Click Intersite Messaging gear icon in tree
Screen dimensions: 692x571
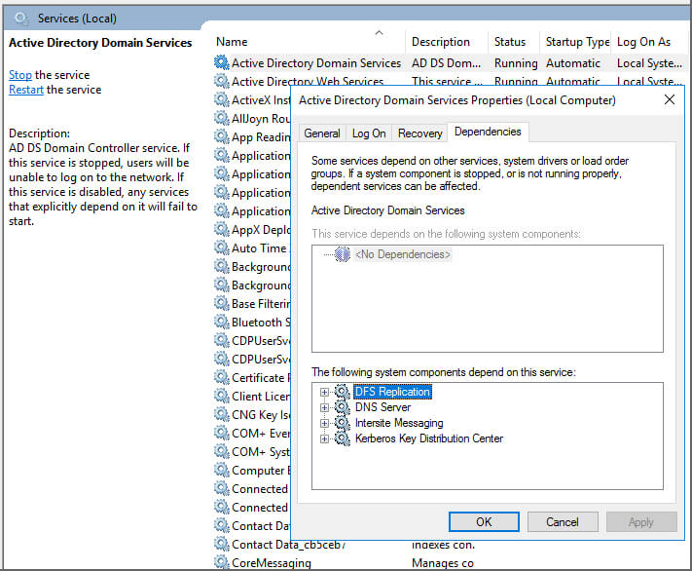tap(342, 423)
